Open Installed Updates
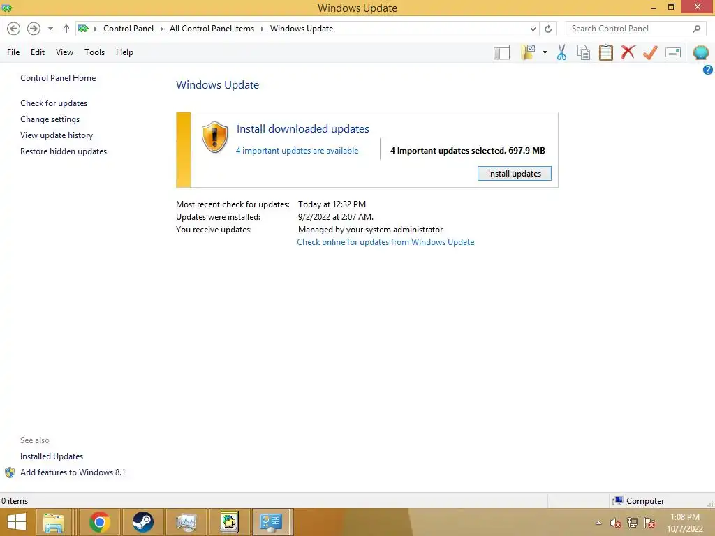 (52, 456)
